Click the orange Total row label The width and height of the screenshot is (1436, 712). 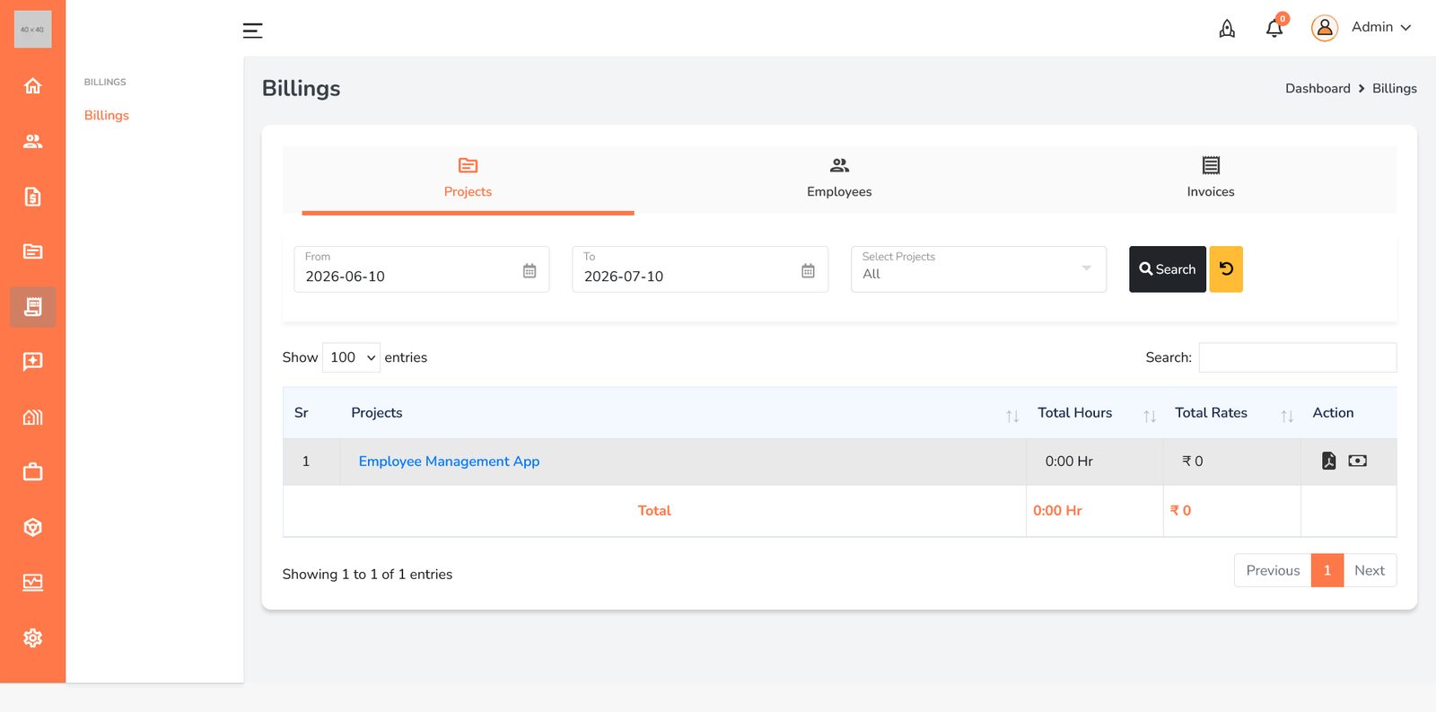[x=654, y=511]
